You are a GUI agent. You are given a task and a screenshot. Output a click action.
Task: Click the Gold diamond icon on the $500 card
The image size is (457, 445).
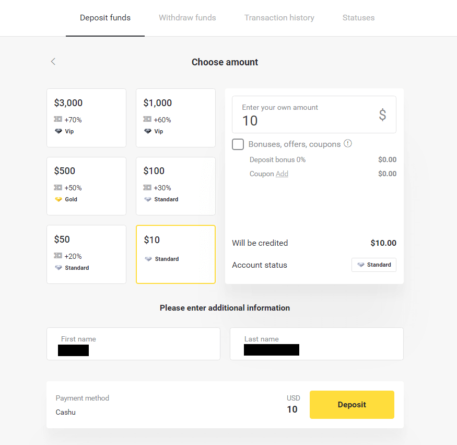[x=59, y=199]
